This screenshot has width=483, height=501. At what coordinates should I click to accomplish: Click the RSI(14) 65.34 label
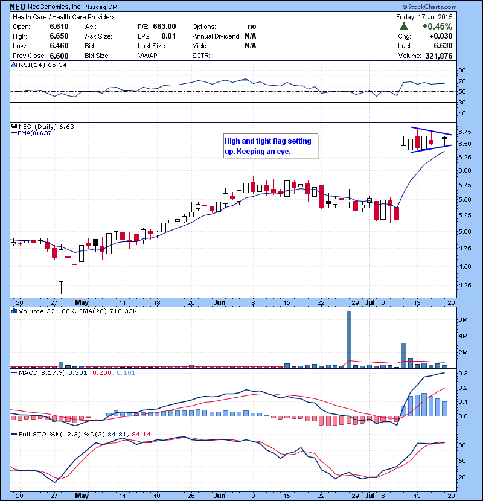(43, 65)
